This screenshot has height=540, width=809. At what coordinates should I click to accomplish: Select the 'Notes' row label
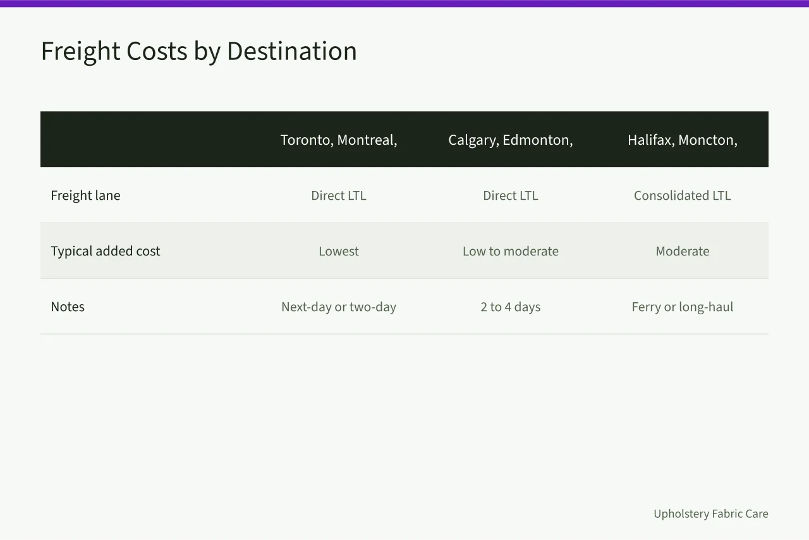[x=68, y=307]
